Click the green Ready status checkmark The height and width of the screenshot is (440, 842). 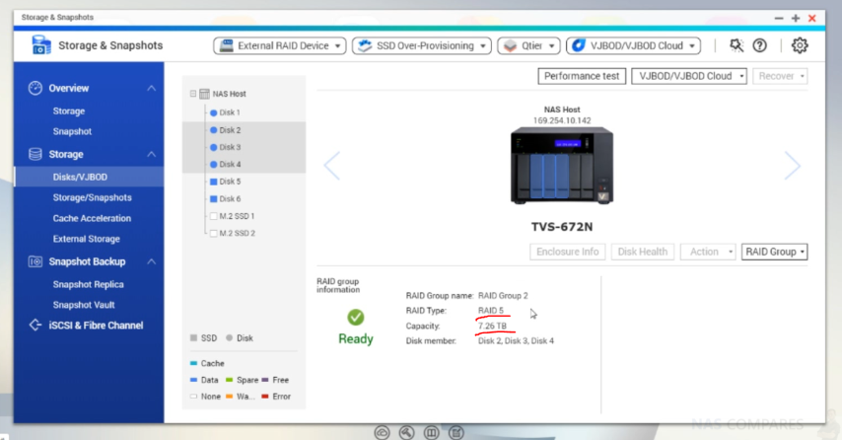356,318
